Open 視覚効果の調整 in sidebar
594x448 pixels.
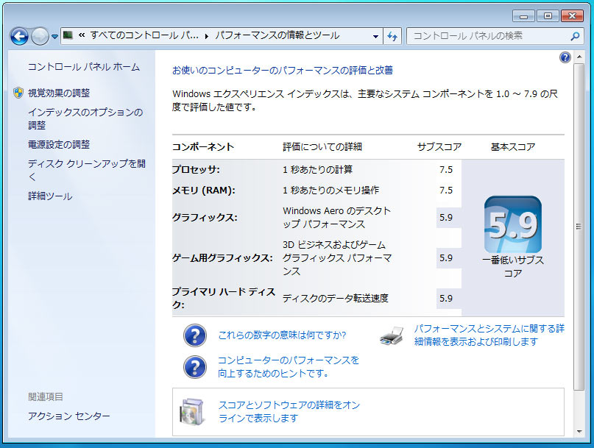click(x=59, y=93)
